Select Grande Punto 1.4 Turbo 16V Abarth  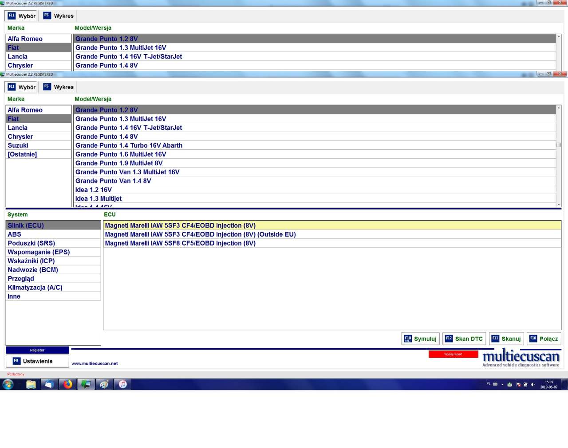[129, 145]
